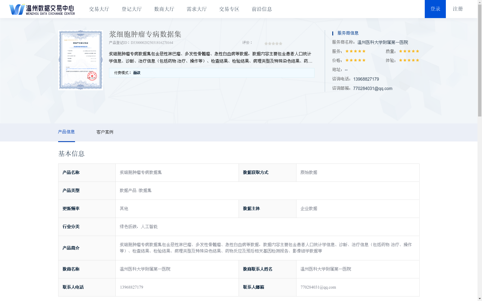This screenshot has height=301, width=482.
Task: Switch to the 客户案例 tab
Action: click(105, 132)
